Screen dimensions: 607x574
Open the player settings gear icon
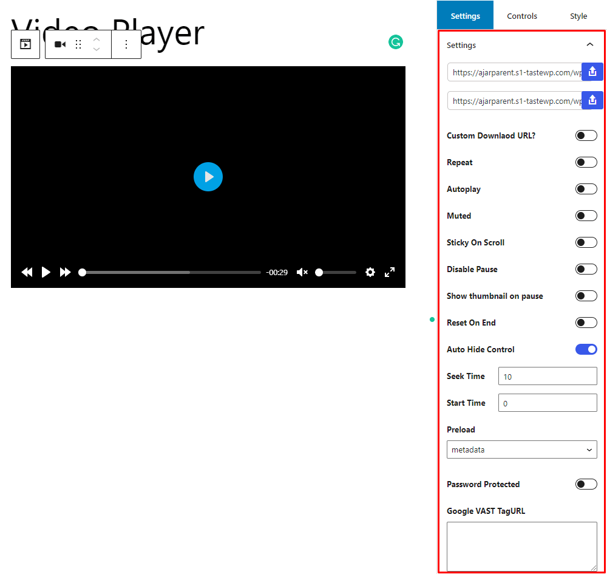(x=370, y=272)
